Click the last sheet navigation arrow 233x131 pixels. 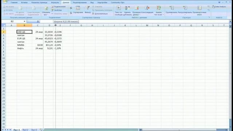pyautogui.click(x=11, y=130)
